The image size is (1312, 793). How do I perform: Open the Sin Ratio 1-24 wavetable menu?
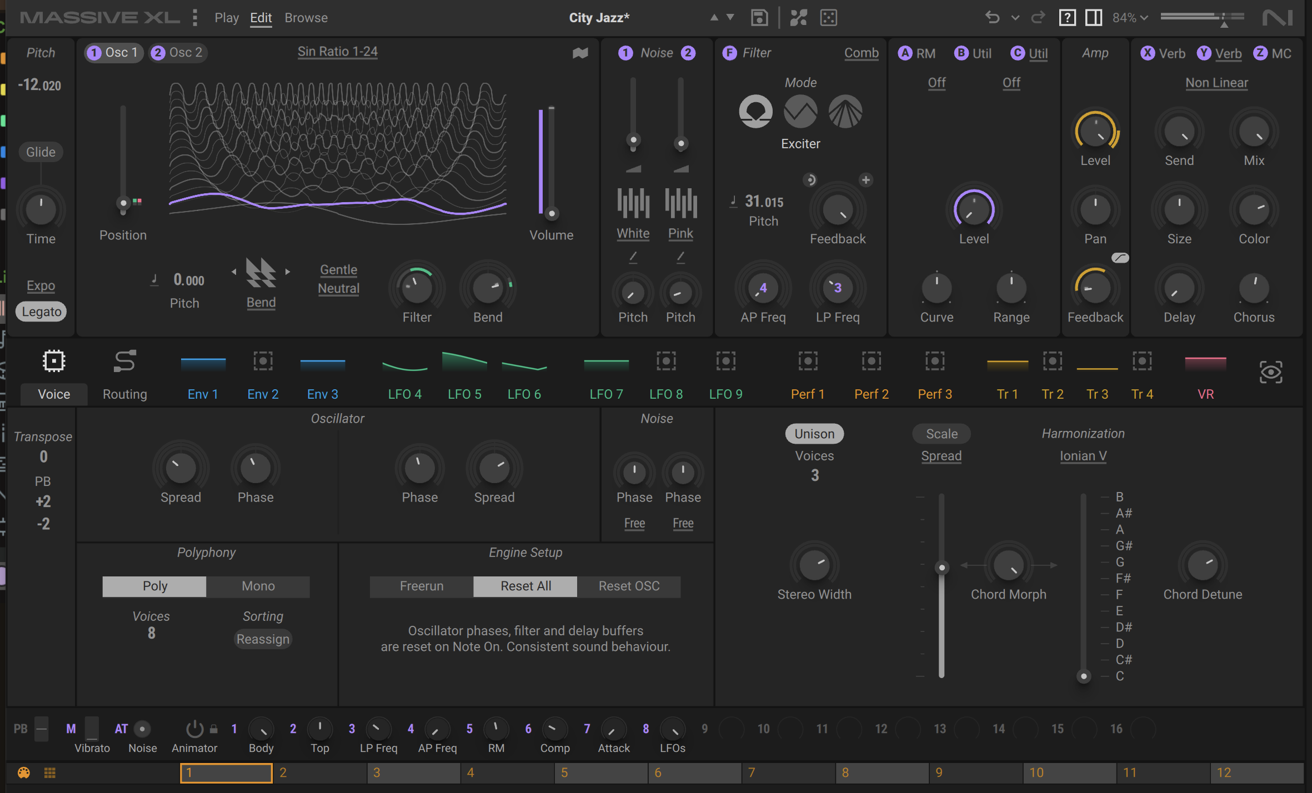[337, 52]
